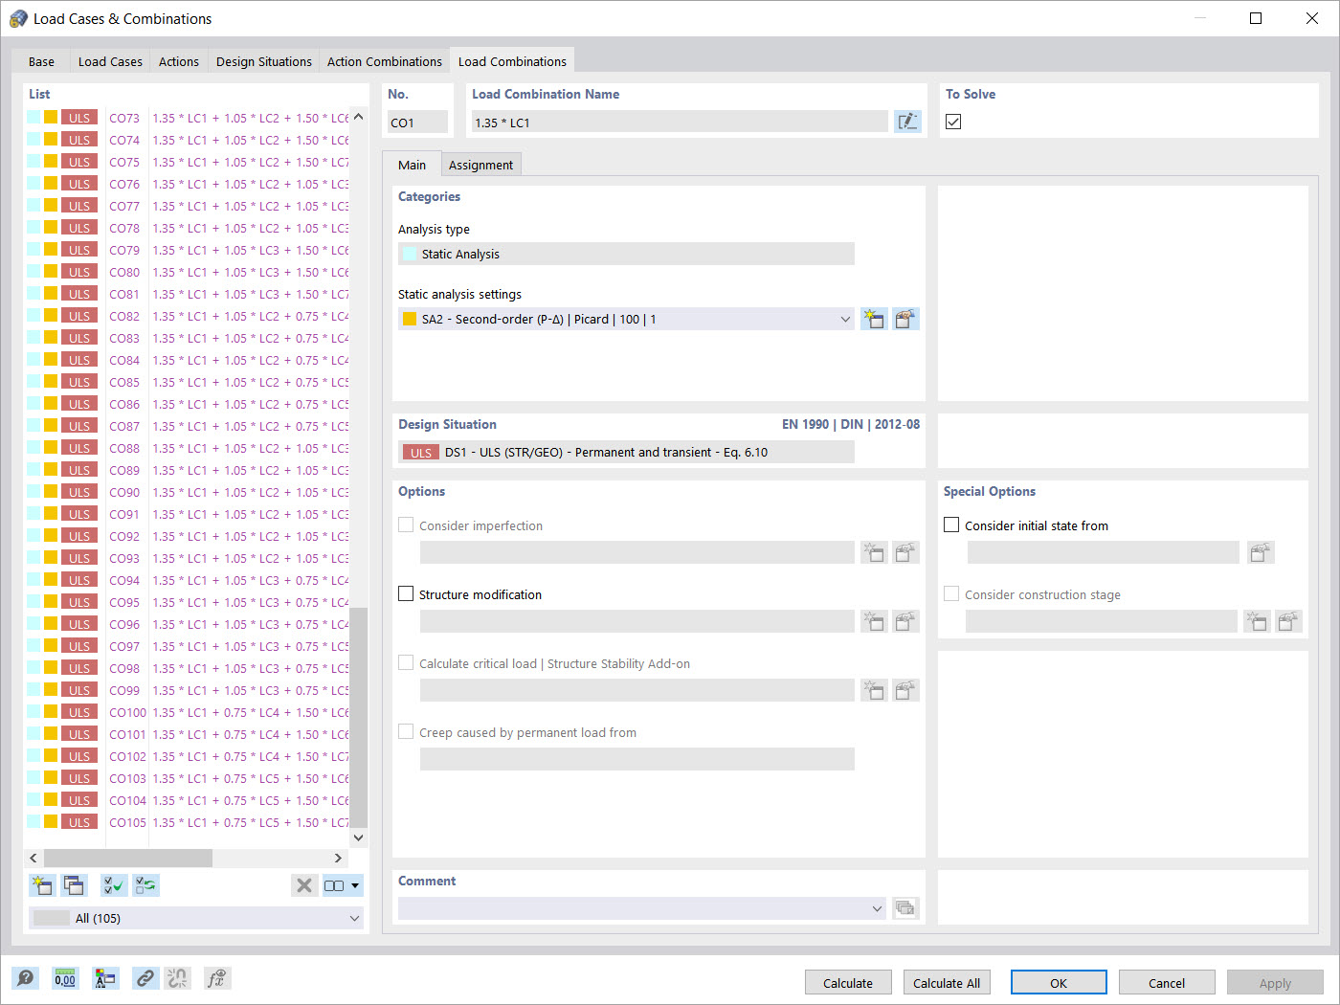Click the Calculate All button
Image resolution: width=1340 pixels, height=1005 pixels.
click(947, 983)
